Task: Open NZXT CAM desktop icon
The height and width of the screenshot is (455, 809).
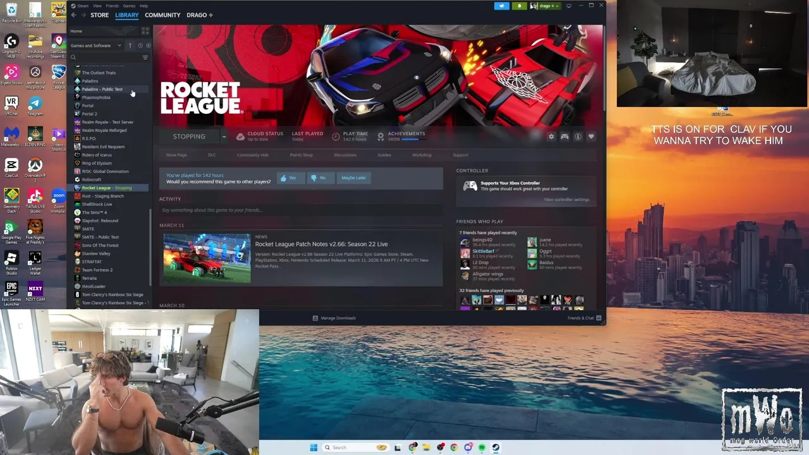Action: [35, 291]
